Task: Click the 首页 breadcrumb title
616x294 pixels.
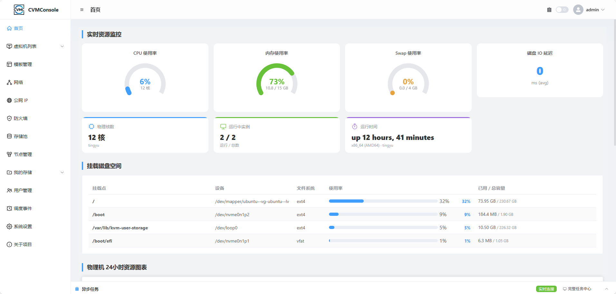Action: point(95,10)
